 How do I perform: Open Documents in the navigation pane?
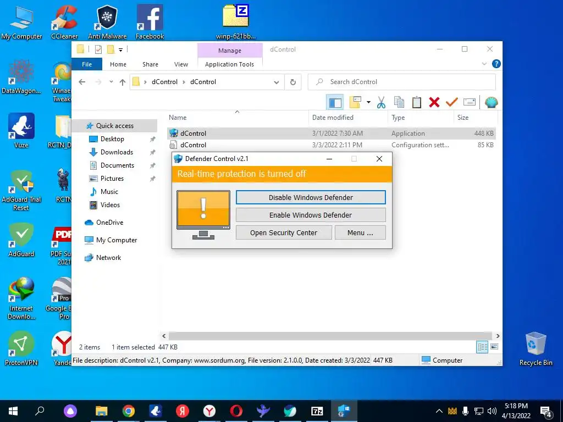click(x=117, y=165)
